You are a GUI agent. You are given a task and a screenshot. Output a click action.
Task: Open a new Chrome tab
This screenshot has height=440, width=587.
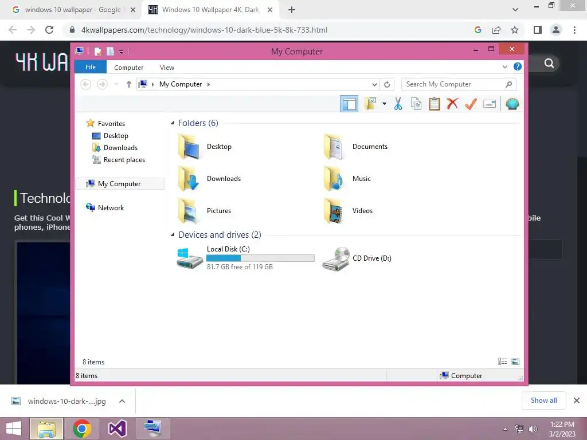click(292, 10)
